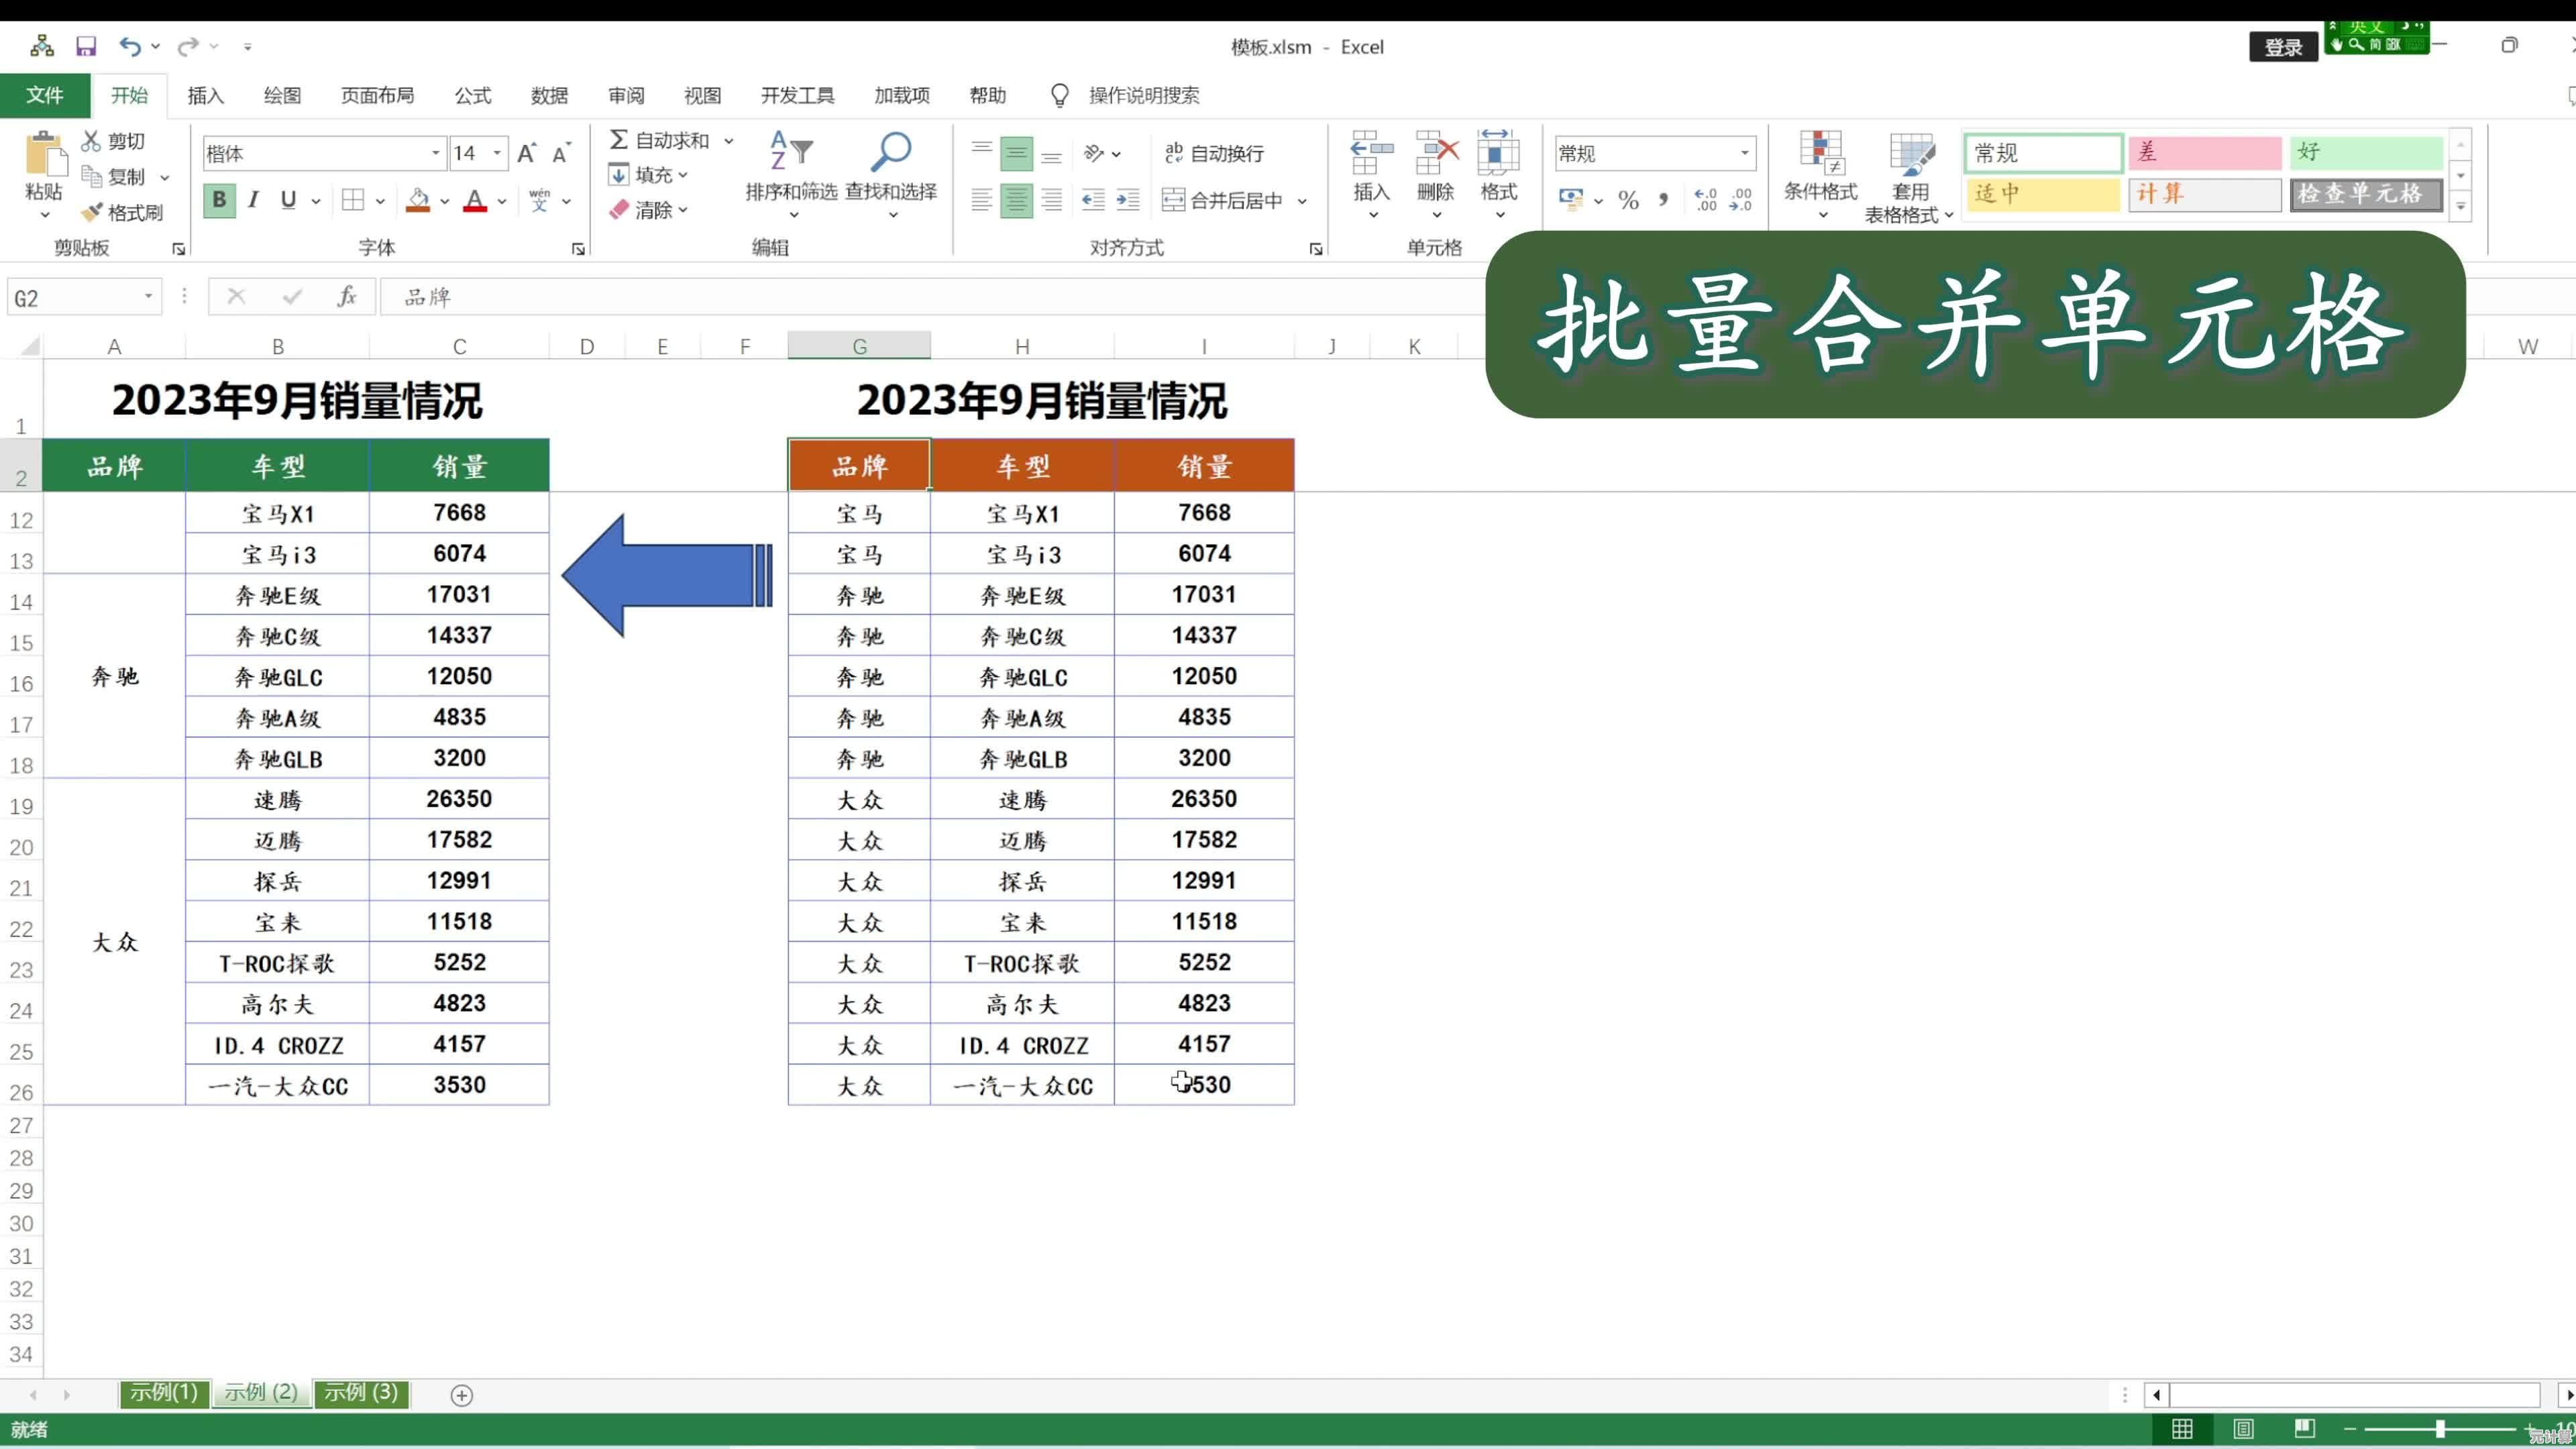Select cell H2 header 车型
The height and width of the screenshot is (1449, 2576).
coord(1022,466)
